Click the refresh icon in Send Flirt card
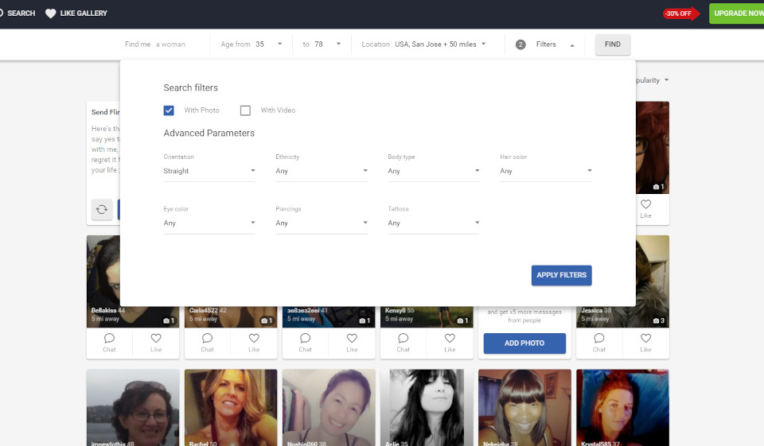The height and width of the screenshot is (446, 764). (102, 210)
